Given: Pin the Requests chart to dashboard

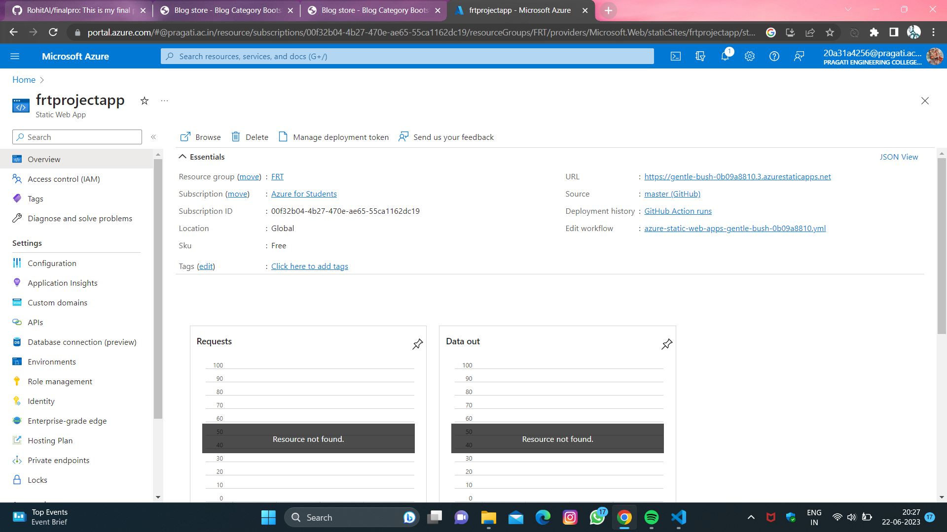Looking at the screenshot, I should click(x=417, y=344).
